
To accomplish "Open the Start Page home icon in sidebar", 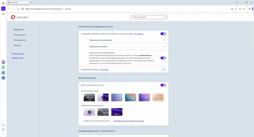I will (3, 9).
